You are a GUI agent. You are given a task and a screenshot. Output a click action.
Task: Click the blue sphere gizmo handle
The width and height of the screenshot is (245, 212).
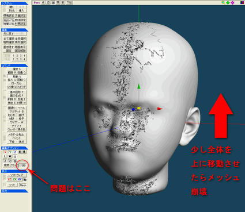133,110
